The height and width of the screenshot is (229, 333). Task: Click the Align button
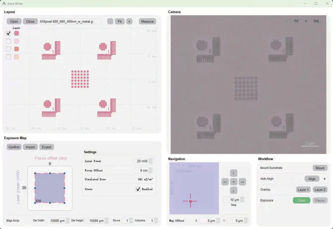(312, 179)
